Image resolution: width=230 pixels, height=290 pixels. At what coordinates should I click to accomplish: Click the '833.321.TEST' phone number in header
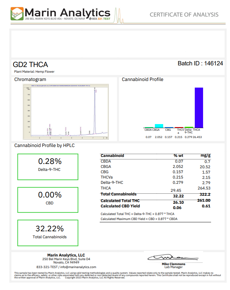coord(101,19)
